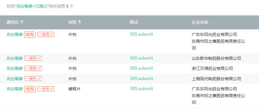259x108 pixels.
Task: Click the 企业名称 column header
Action: click(200, 22)
